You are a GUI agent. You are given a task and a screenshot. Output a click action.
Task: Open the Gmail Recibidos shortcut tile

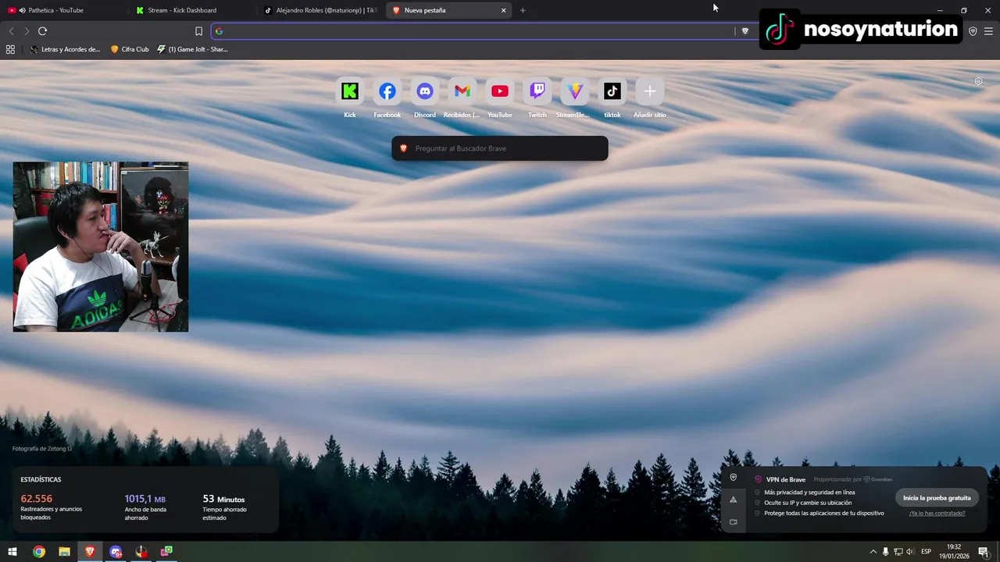click(x=462, y=91)
